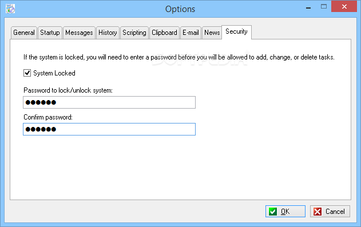Click the 'System Locked' label text
361x227 pixels.
tap(54, 73)
